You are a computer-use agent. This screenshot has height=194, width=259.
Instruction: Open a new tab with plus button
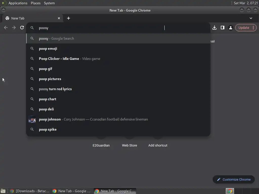(x=69, y=18)
